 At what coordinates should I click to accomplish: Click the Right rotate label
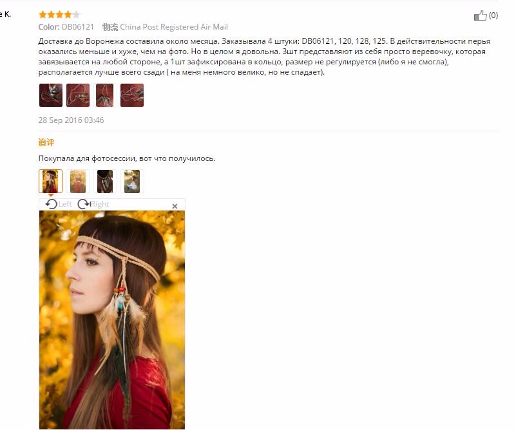coord(100,204)
